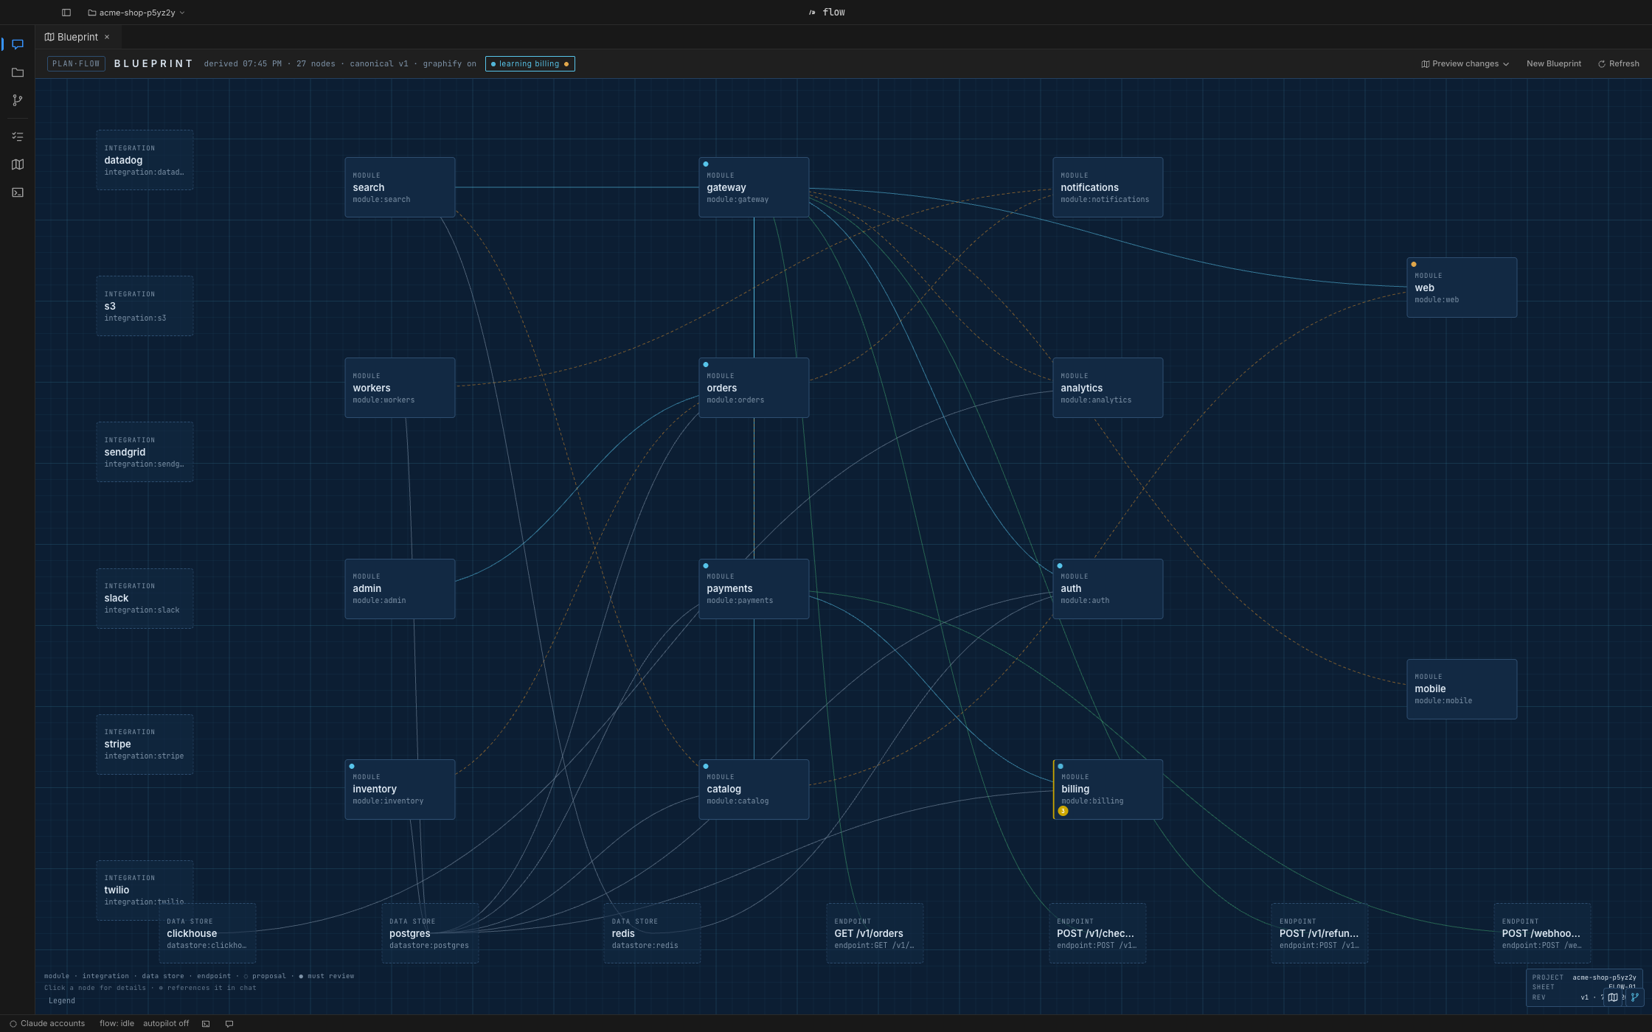Open the files folder sidebar icon
The image size is (1652, 1032).
[18, 72]
